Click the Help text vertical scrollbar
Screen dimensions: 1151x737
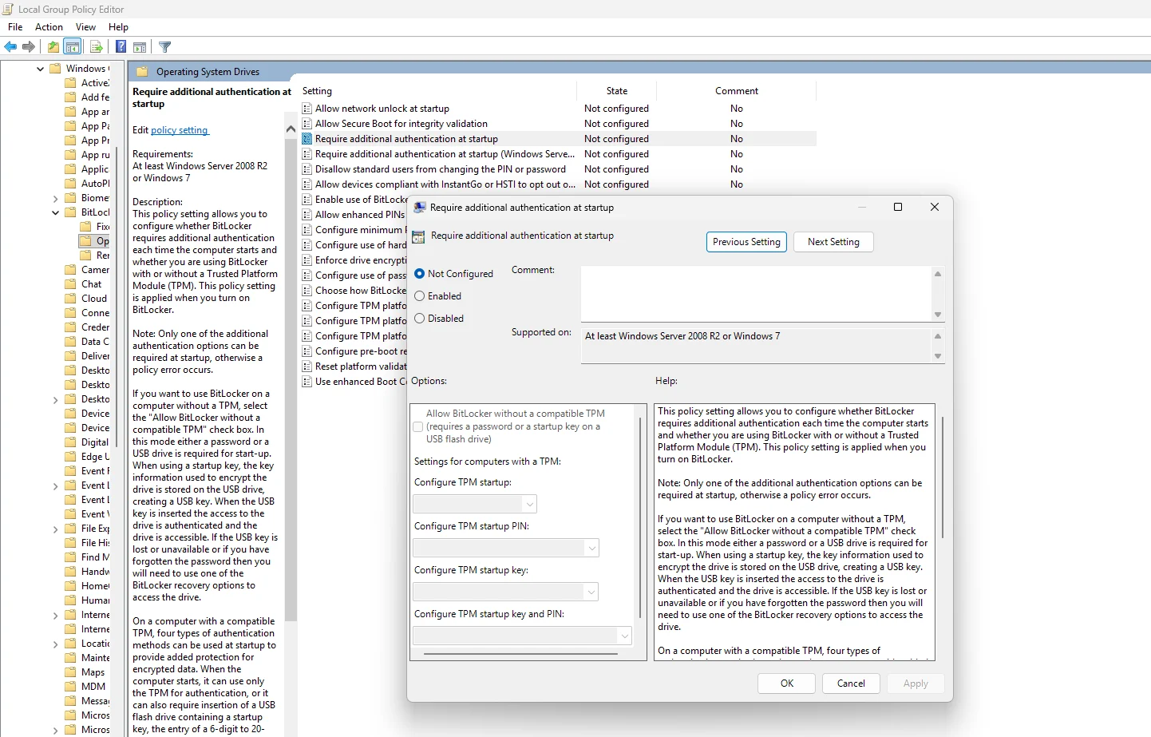943,477
